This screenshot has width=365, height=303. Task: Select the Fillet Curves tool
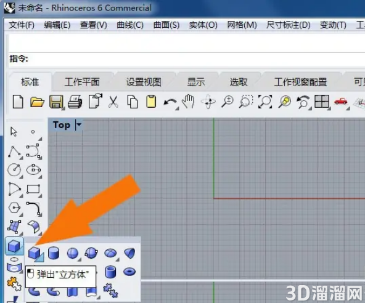point(34,208)
